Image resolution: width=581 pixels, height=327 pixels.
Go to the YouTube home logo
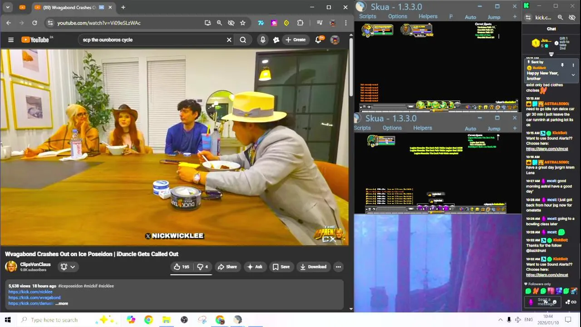tap(35, 40)
